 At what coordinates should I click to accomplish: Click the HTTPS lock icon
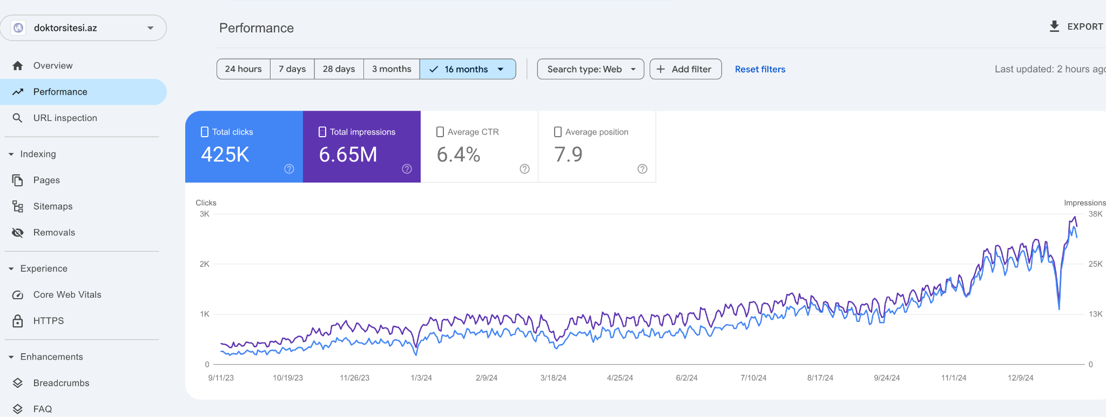click(18, 321)
